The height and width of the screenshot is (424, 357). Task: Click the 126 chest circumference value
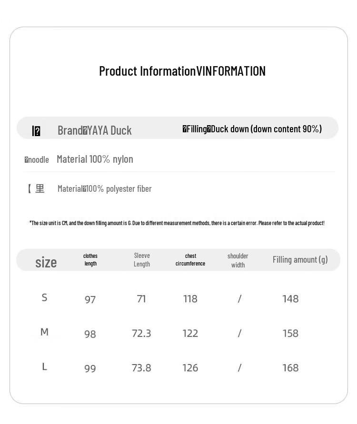click(190, 368)
